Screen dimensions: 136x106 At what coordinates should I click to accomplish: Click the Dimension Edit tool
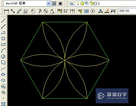tap(101, 11)
